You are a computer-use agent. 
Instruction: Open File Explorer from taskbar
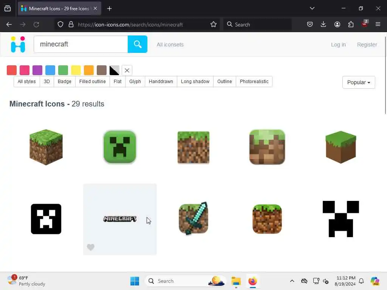click(236, 281)
